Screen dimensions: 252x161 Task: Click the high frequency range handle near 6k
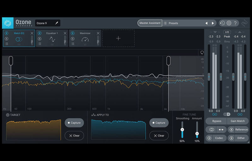(168, 61)
